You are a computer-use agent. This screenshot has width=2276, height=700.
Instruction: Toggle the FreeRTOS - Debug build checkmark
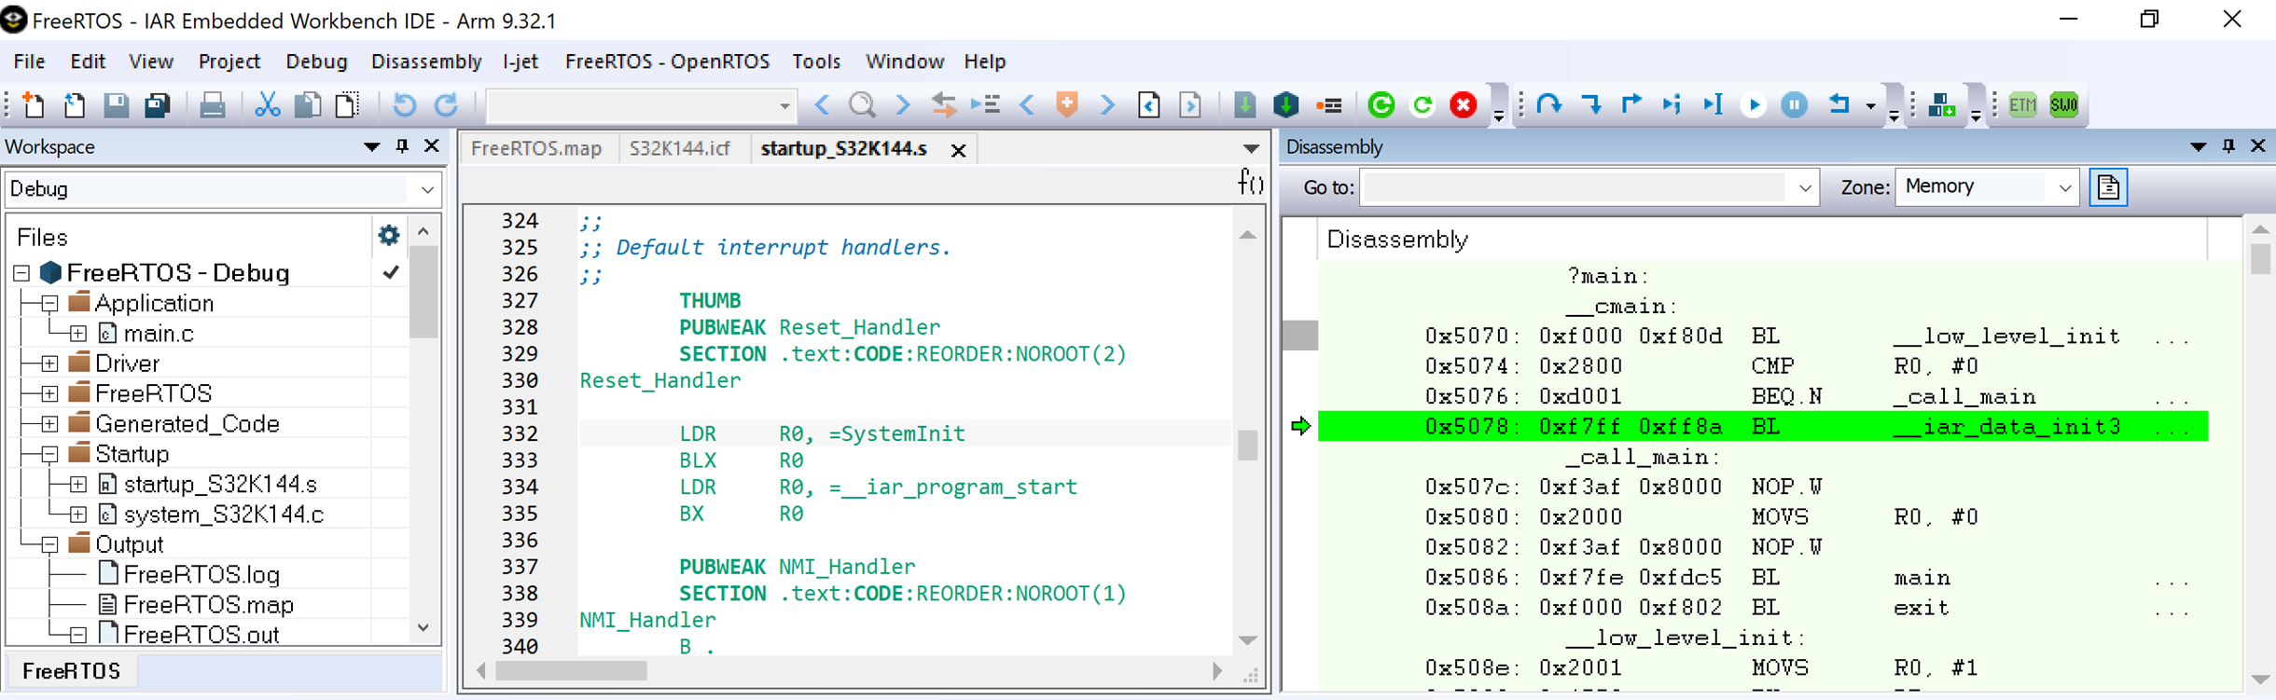click(x=391, y=272)
